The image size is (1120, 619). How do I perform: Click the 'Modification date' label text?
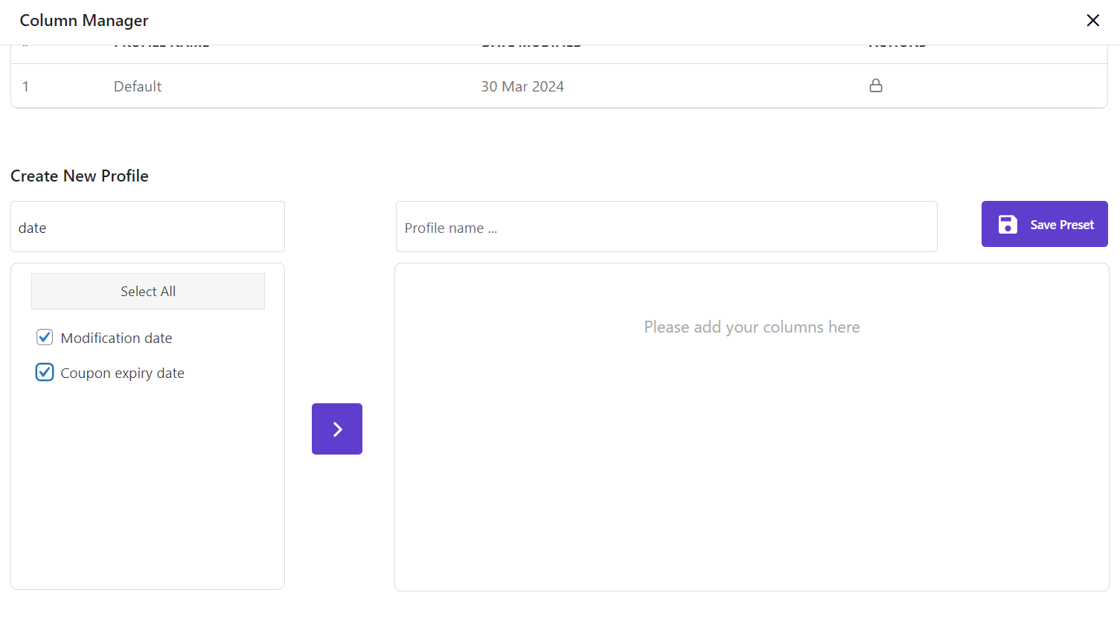116,339
